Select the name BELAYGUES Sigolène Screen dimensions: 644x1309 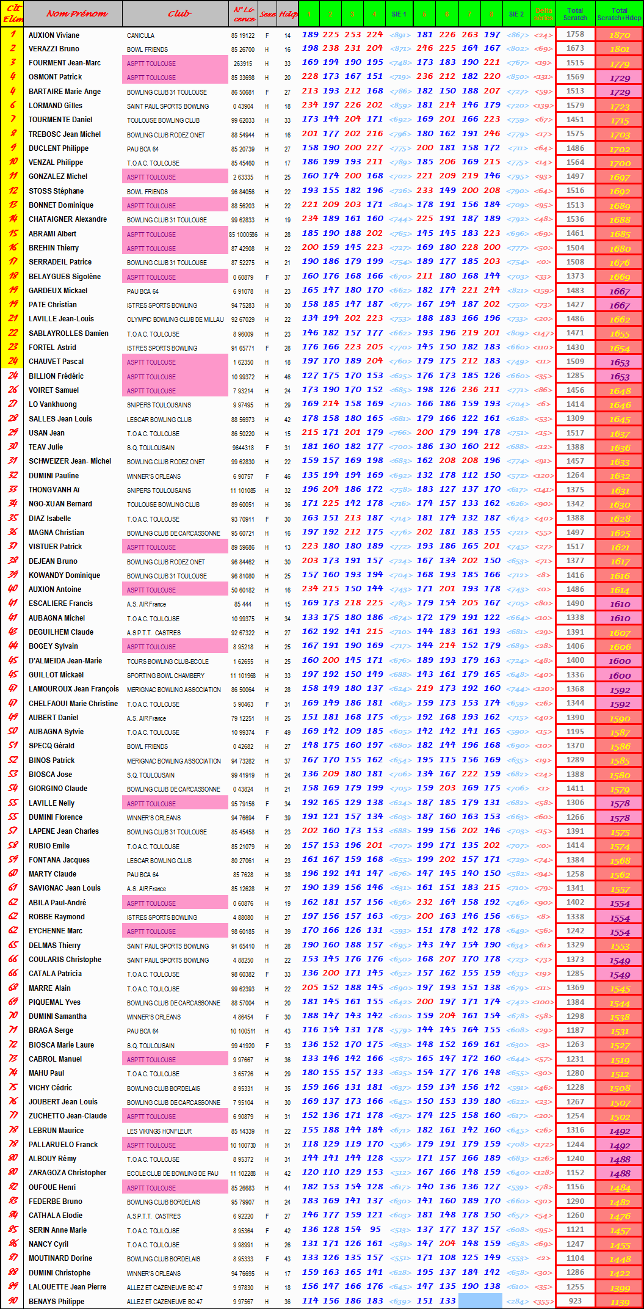click(65, 277)
